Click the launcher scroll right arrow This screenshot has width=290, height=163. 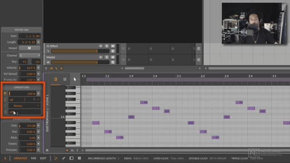tap(200, 69)
